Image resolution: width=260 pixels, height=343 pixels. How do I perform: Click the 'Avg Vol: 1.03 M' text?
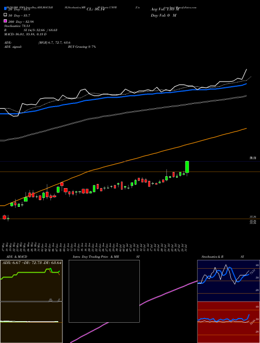point(165,9)
